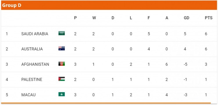Click the Australia flag icon

click(62, 48)
